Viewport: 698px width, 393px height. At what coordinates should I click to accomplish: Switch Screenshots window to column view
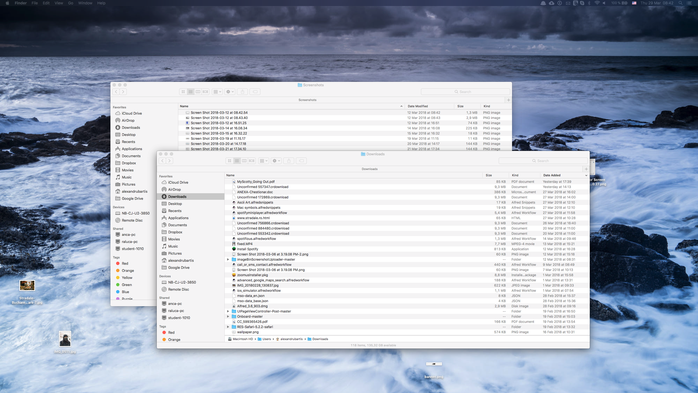point(198,92)
